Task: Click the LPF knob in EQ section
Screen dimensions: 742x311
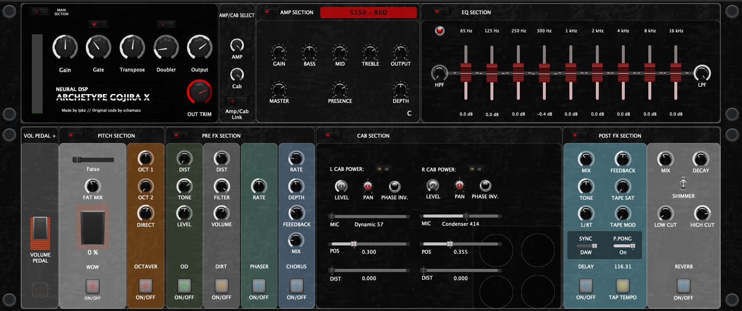Action: (702, 73)
